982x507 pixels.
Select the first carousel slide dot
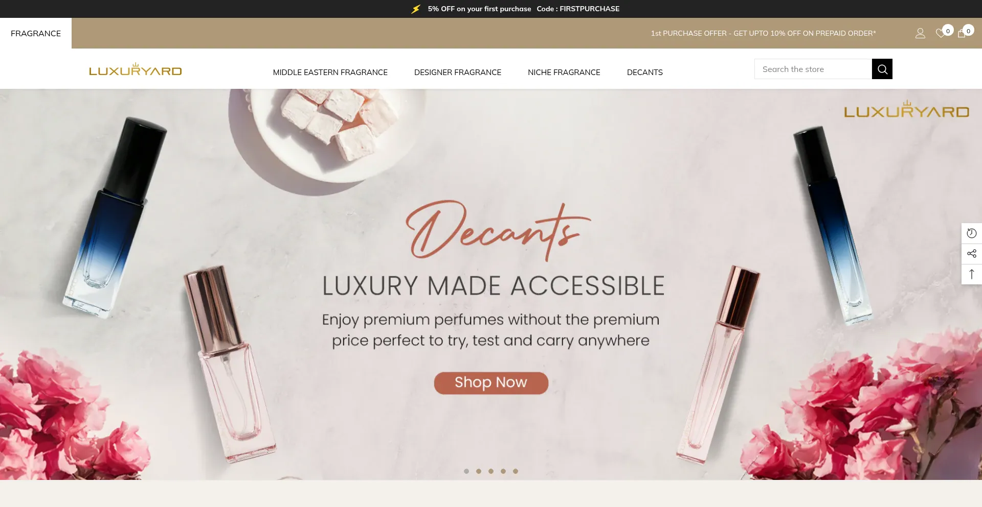tap(466, 471)
